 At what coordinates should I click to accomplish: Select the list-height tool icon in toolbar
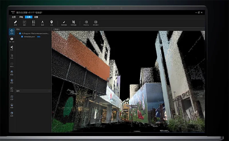(x=33, y=22)
